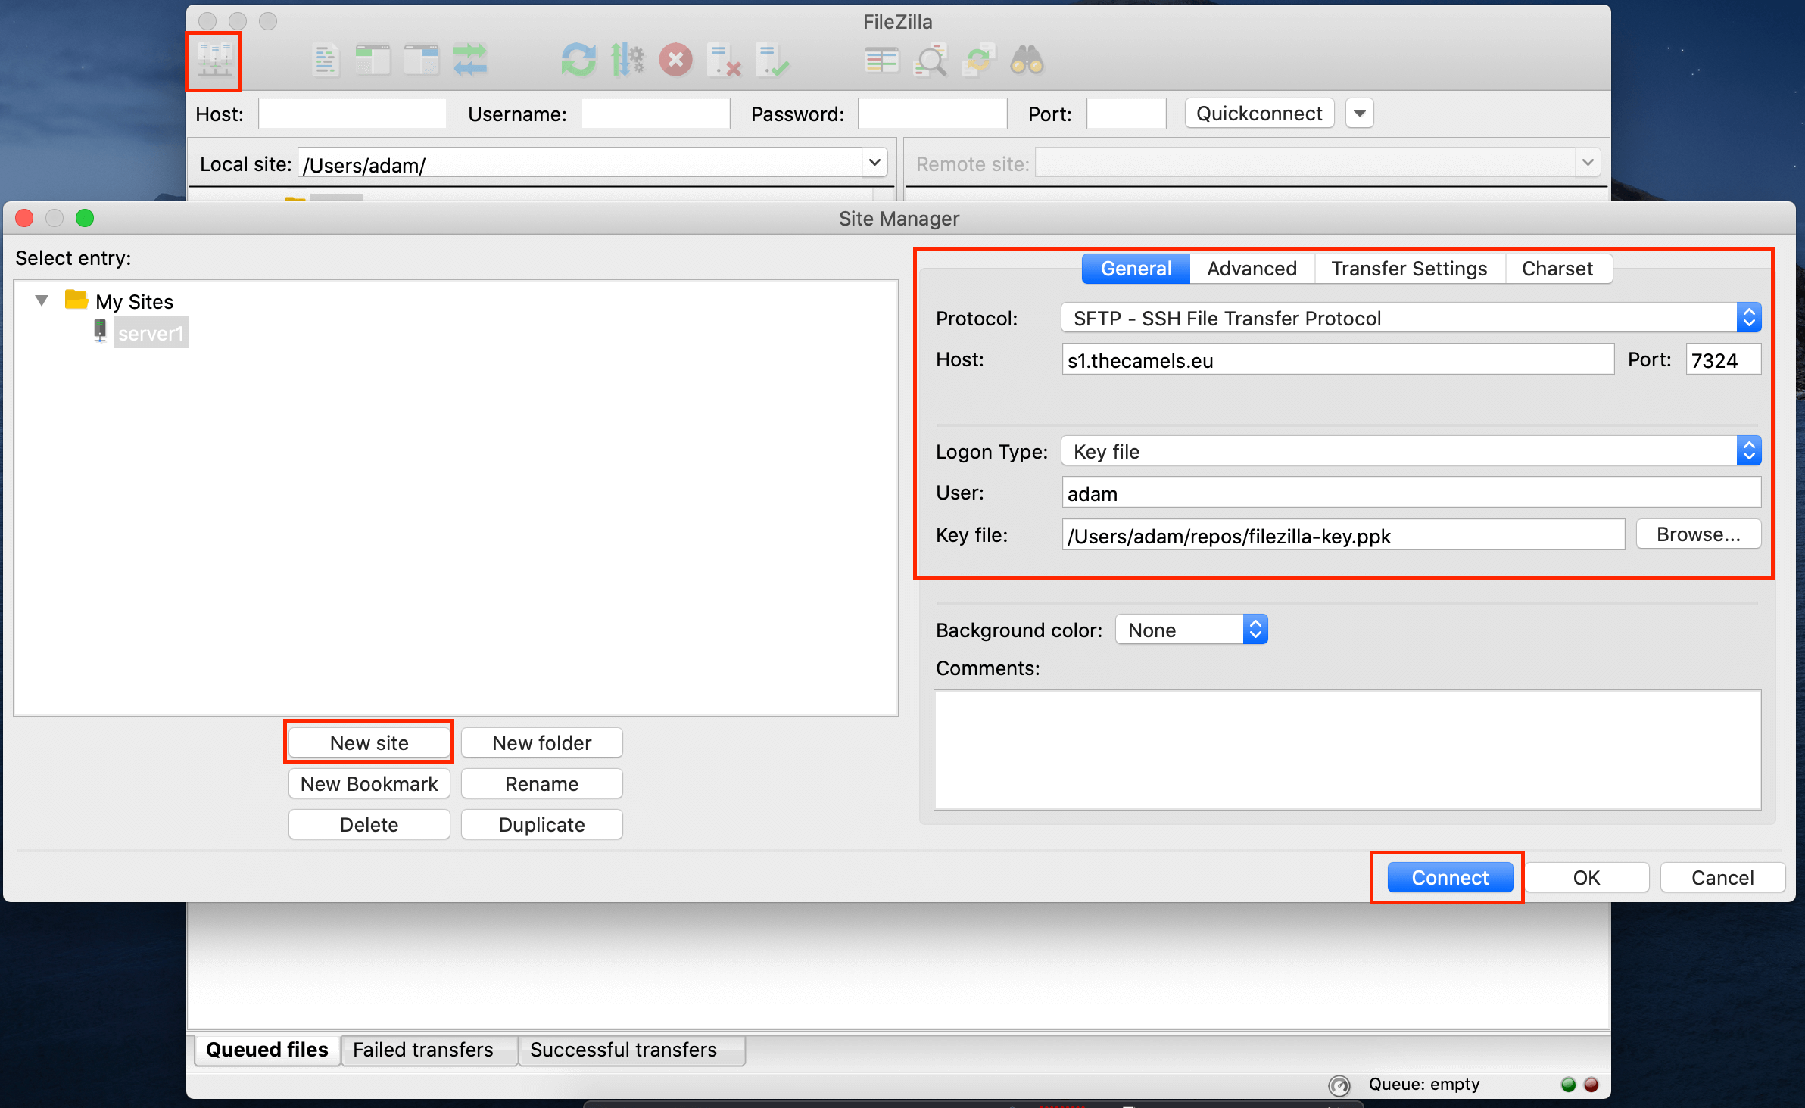Click the Site Manager Host field
The width and height of the screenshot is (1805, 1108).
[1338, 359]
